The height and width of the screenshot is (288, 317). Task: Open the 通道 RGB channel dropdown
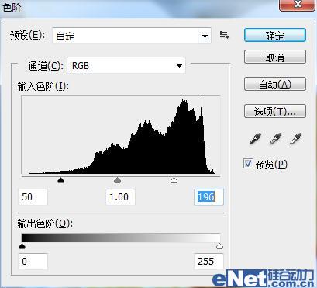(126, 65)
